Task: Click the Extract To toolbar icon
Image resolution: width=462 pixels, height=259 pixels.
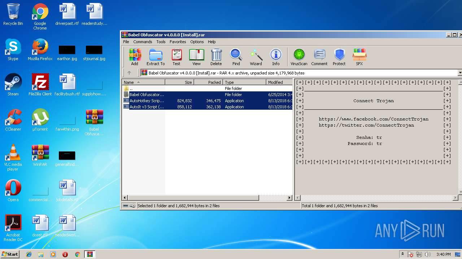Action: (156, 57)
